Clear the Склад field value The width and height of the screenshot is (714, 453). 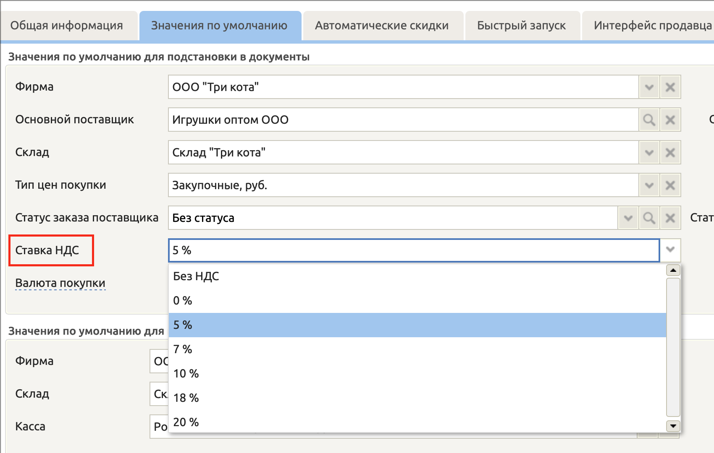(x=670, y=153)
